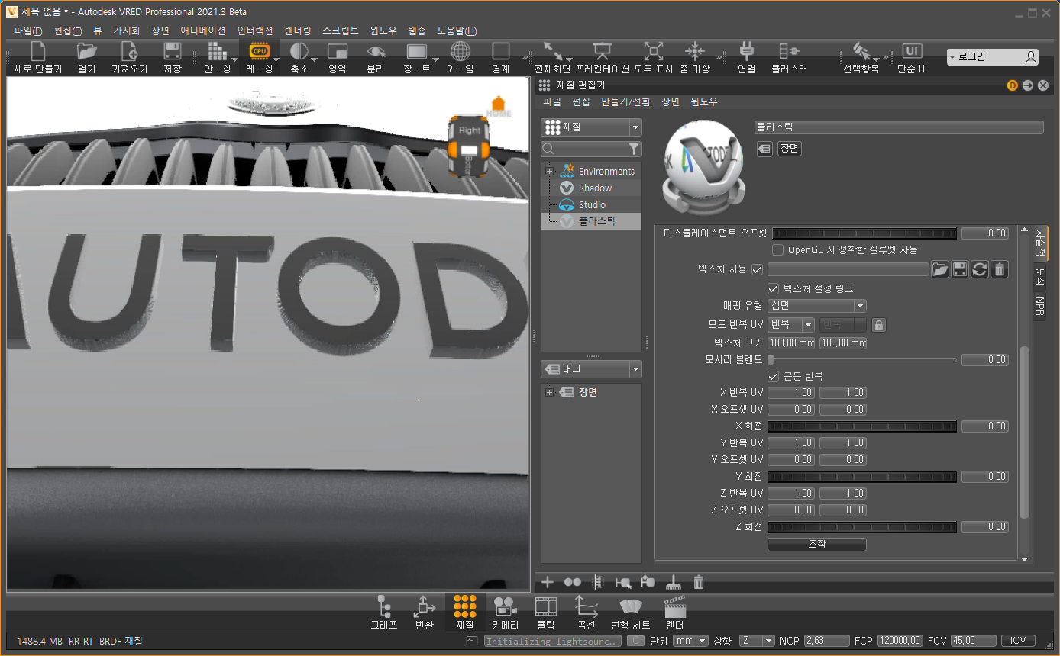1060x656 pixels.
Task: Click the delete texture trash icon
Action: click(x=1000, y=269)
